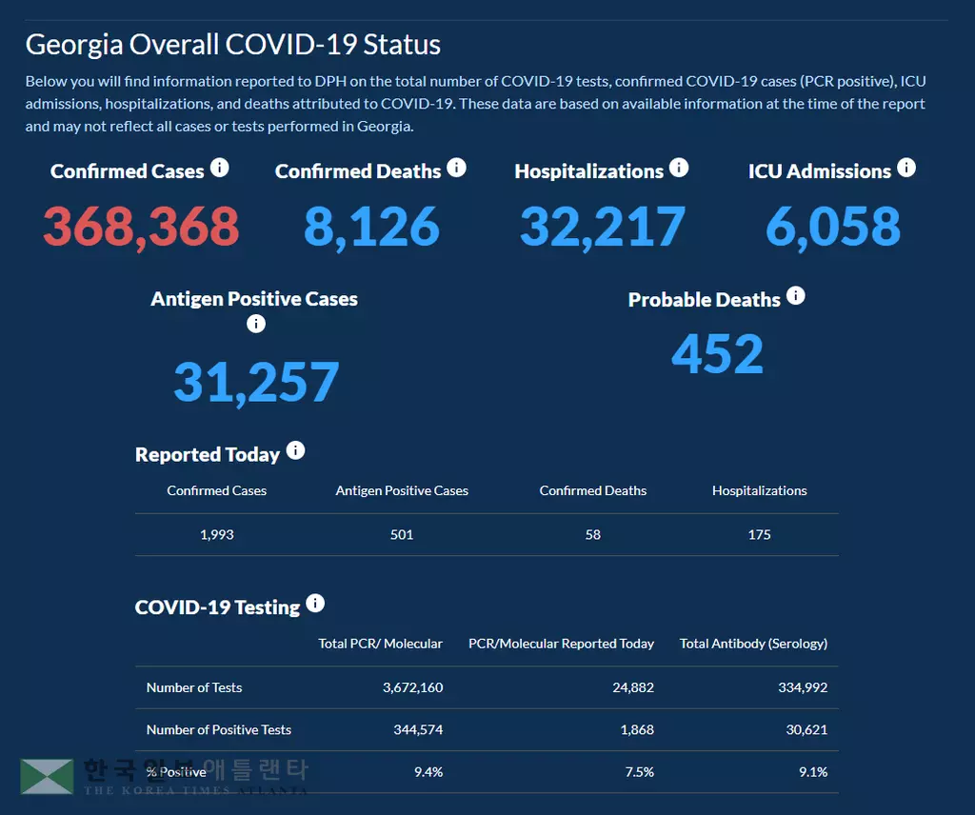Image resolution: width=975 pixels, height=815 pixels.
Task: Select the 452 probable deaths value
Action: pyautogui.click(x=717, y=354)
